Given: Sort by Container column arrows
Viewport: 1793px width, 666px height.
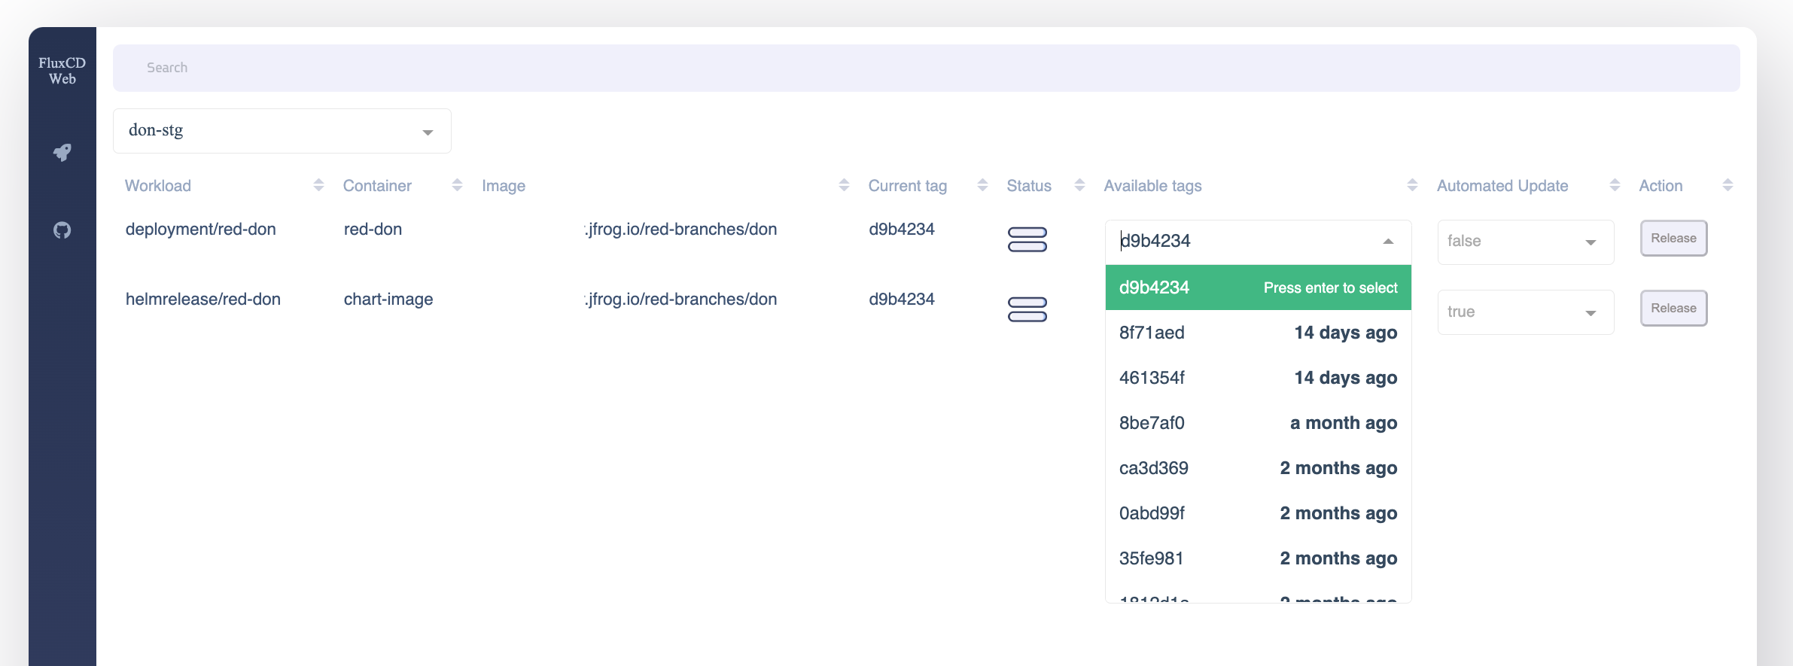Looking at the screenshot, I should click(457, 185).
